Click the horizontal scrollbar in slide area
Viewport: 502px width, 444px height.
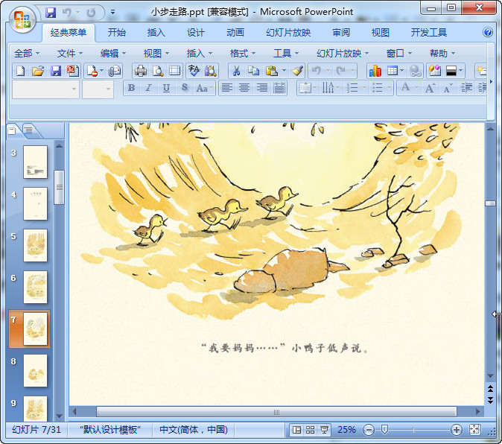pos(276,412)
